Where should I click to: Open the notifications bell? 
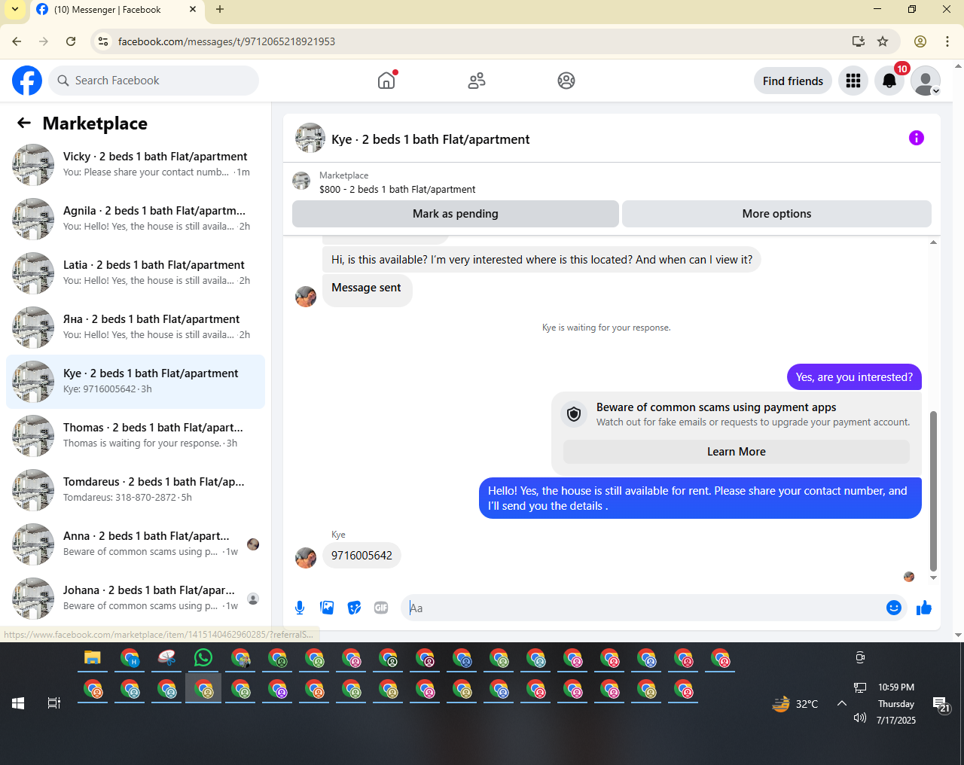(889, 81)
